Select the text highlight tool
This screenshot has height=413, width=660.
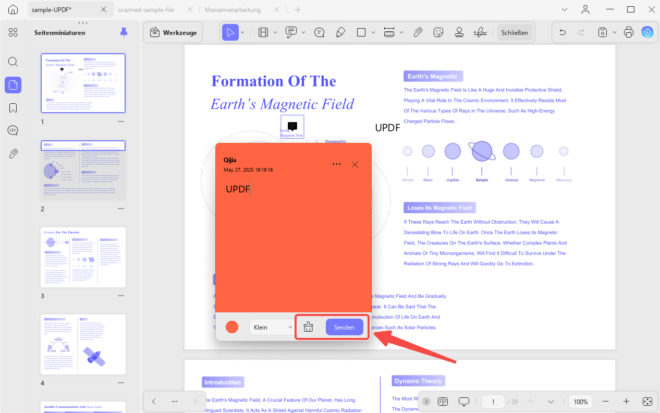coord(263,32)
